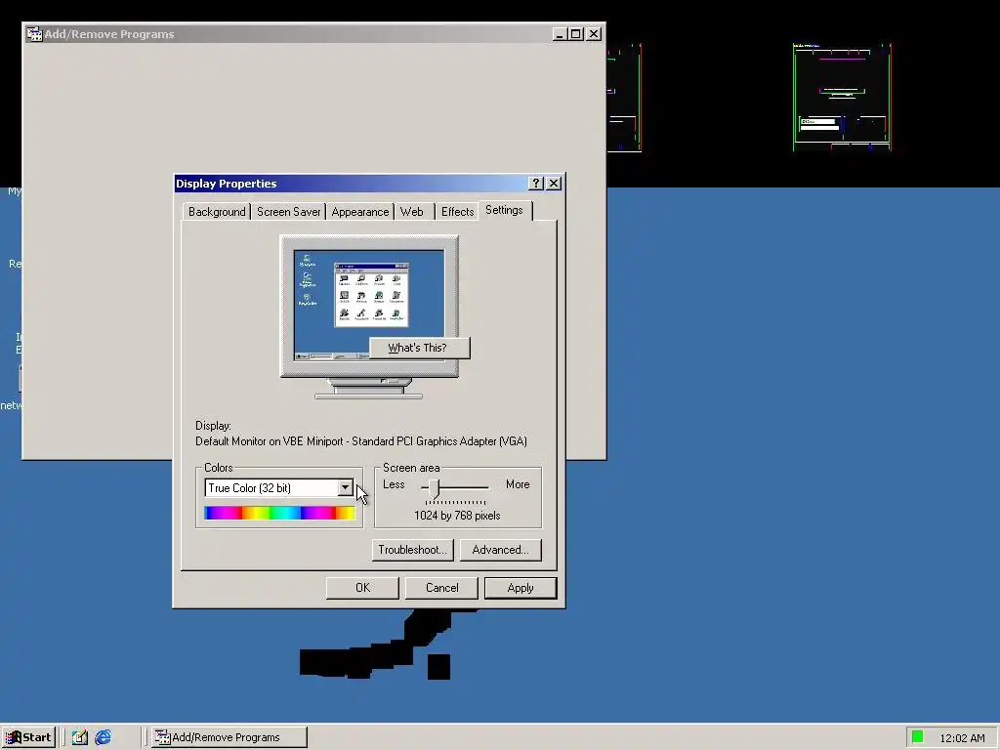This screenshot has width=1000, height=750.
Task: Close the Display Properties dialog
Action: (555, 184)
